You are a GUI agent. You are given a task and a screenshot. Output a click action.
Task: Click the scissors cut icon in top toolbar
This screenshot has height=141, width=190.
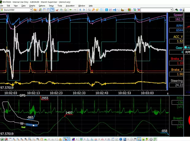pos(57,10)
